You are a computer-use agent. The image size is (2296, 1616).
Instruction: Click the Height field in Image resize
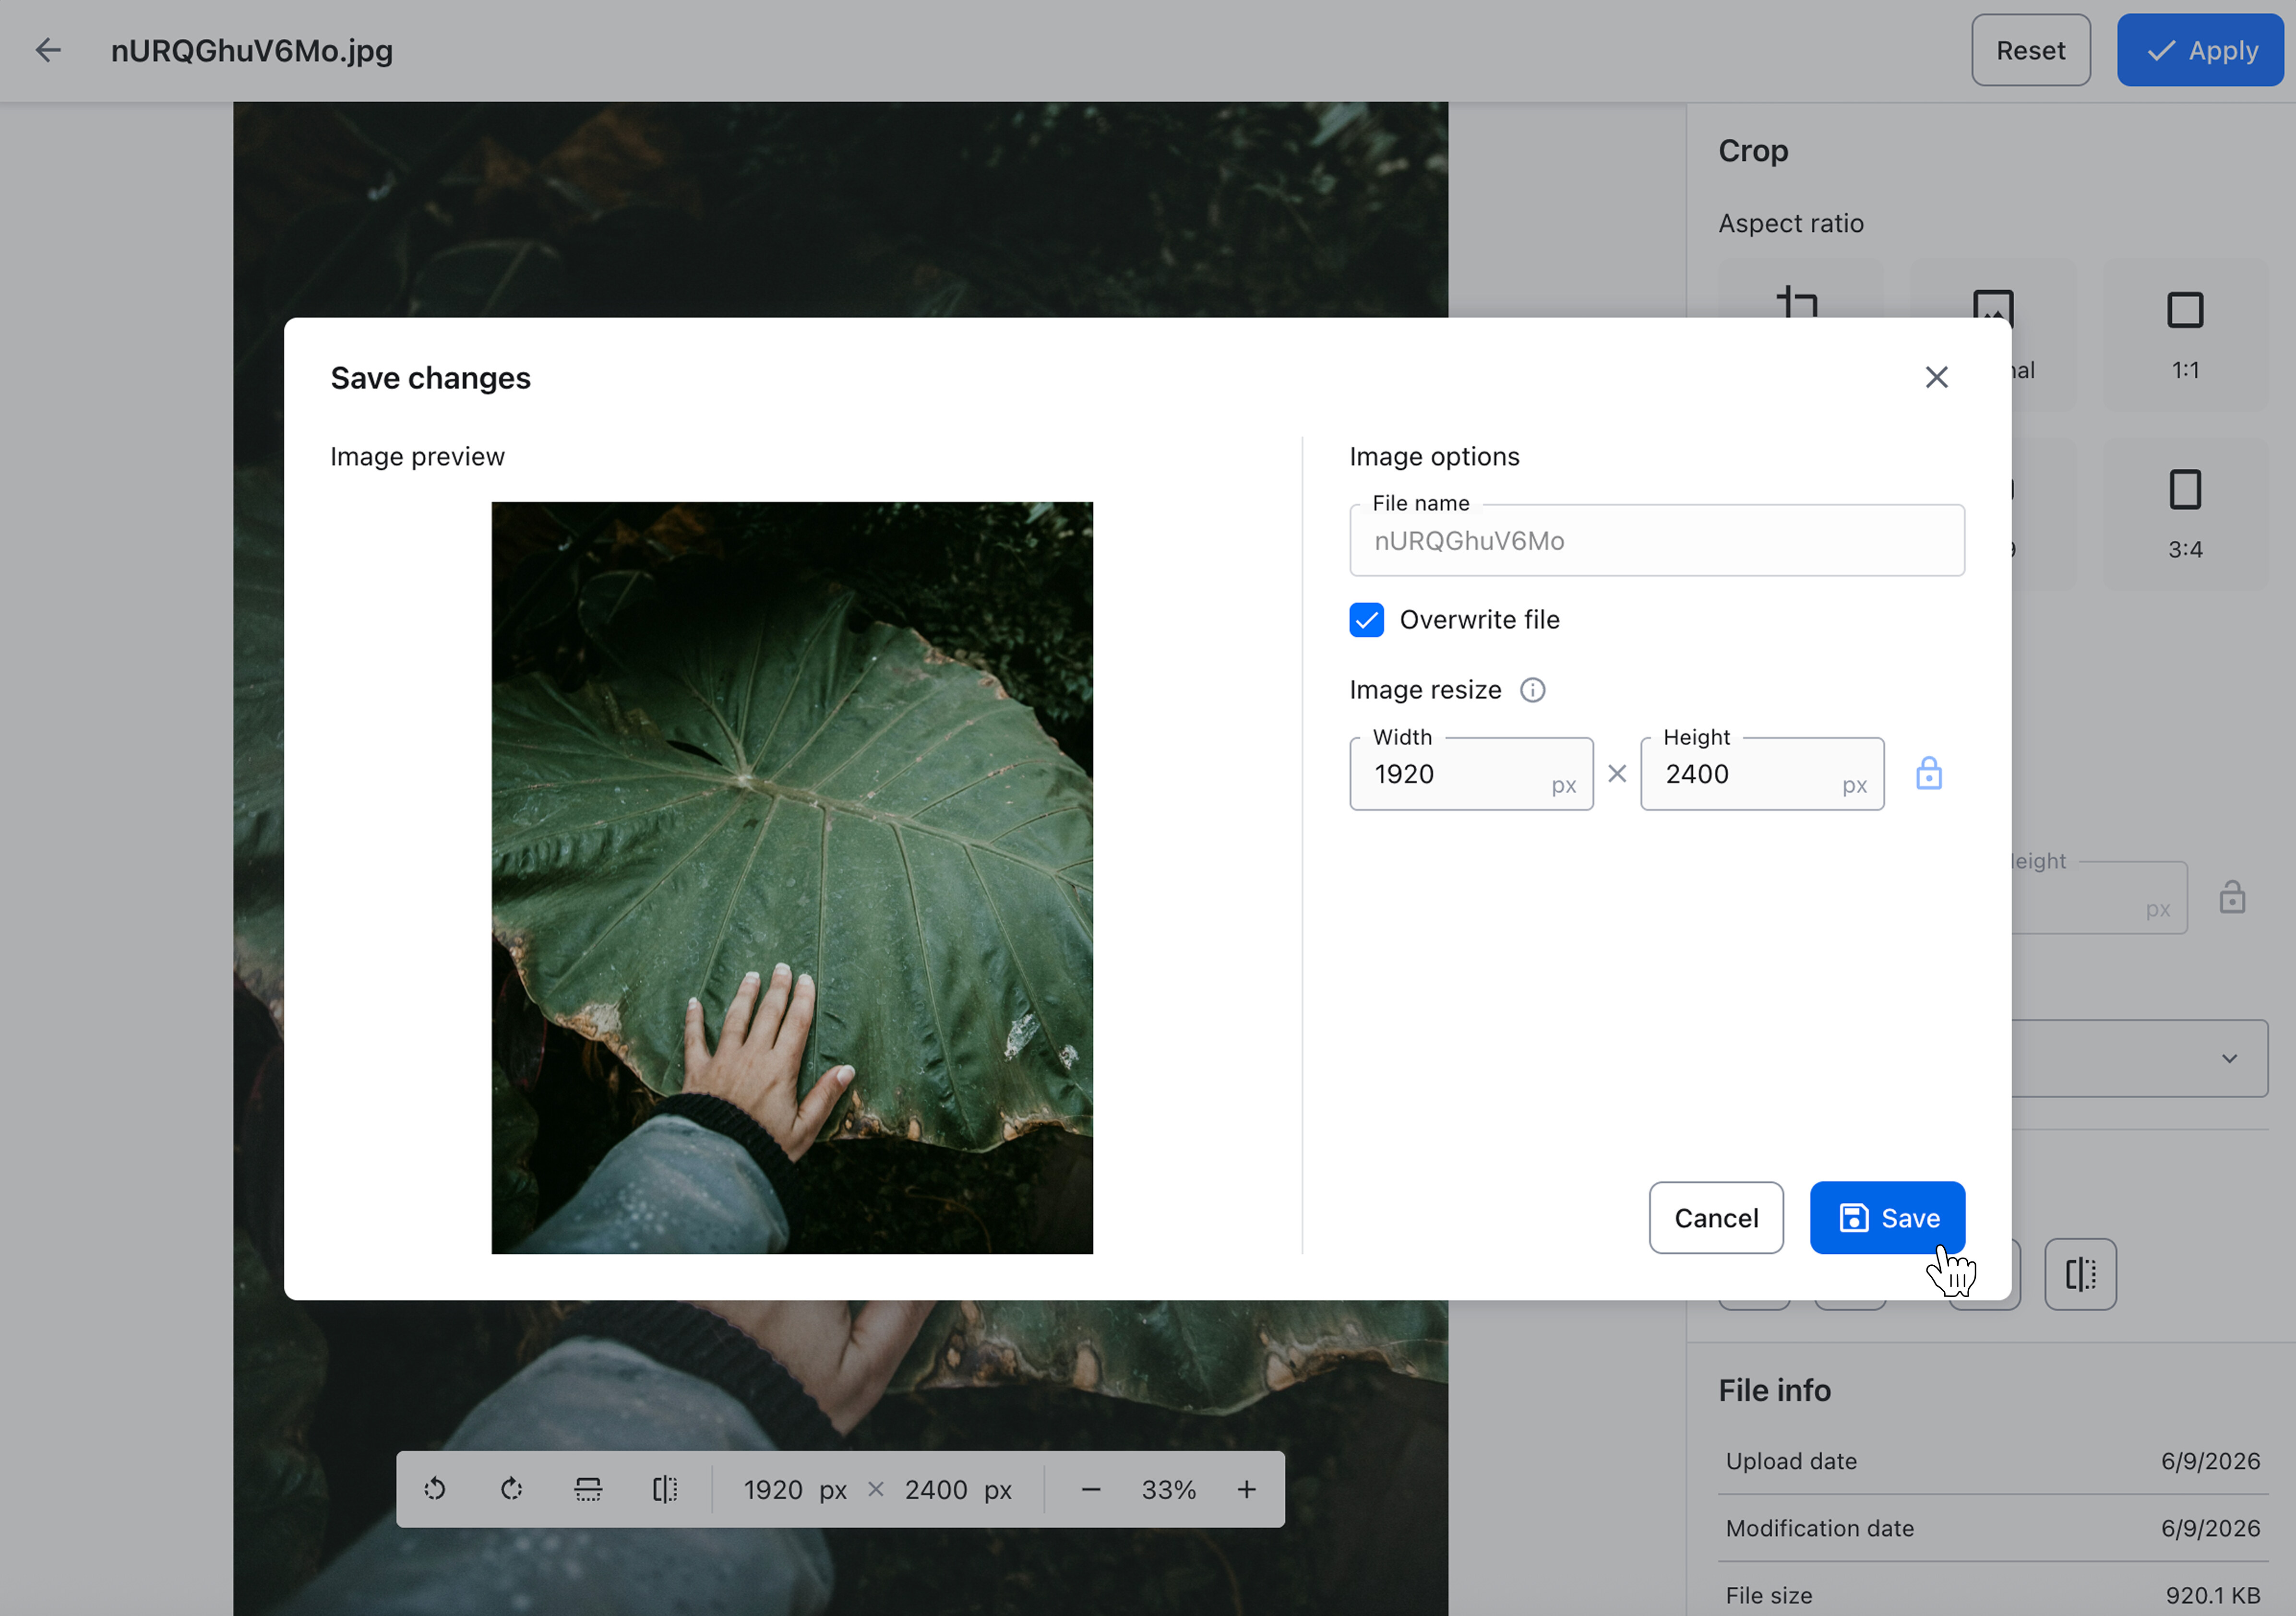pyautogui.click(x=1762, y=774)
